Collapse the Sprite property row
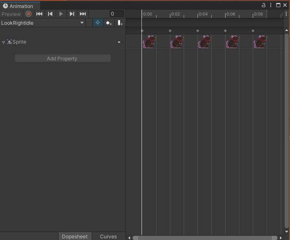The height and width of the screenshot is (240, 290). click(x=4, y=42)
